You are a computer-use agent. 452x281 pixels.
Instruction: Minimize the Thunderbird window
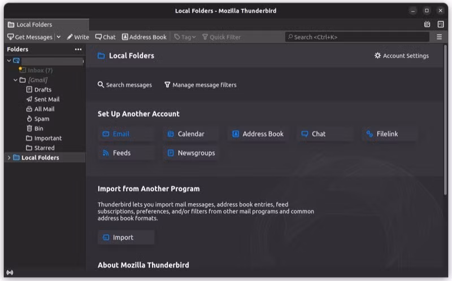click(x=413, y=11)
